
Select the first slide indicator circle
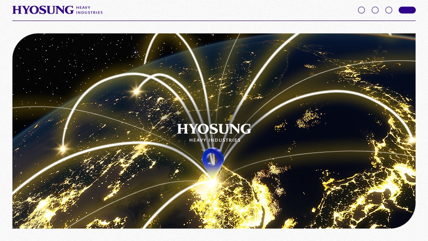pos(361,10)
